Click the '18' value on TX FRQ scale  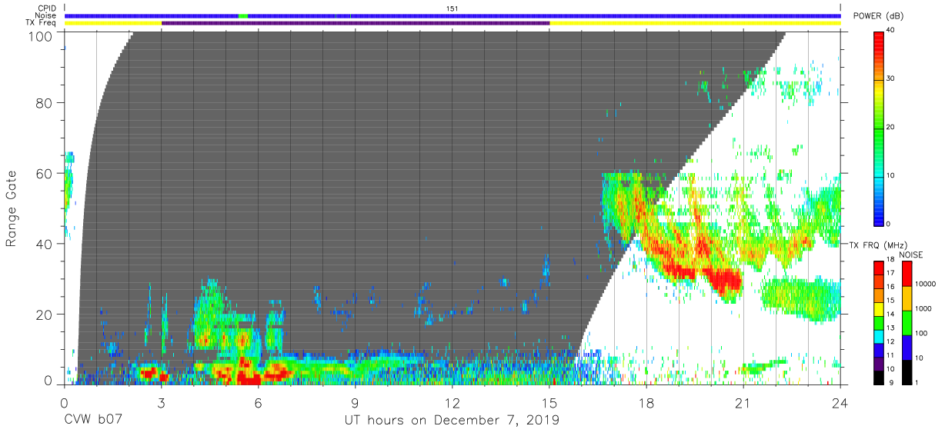891,261
